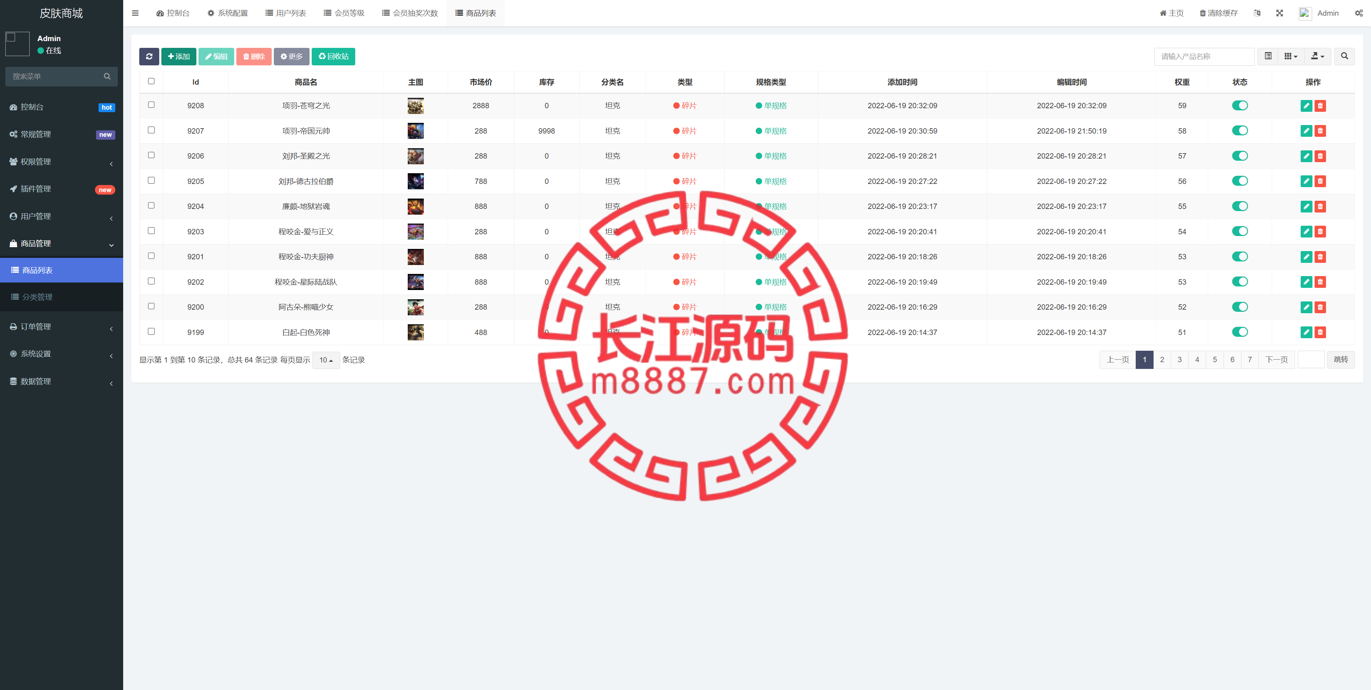This screenshot has height=690, width=1371.
Task: Click red delete icon for row 9204
Action: 1320,206
